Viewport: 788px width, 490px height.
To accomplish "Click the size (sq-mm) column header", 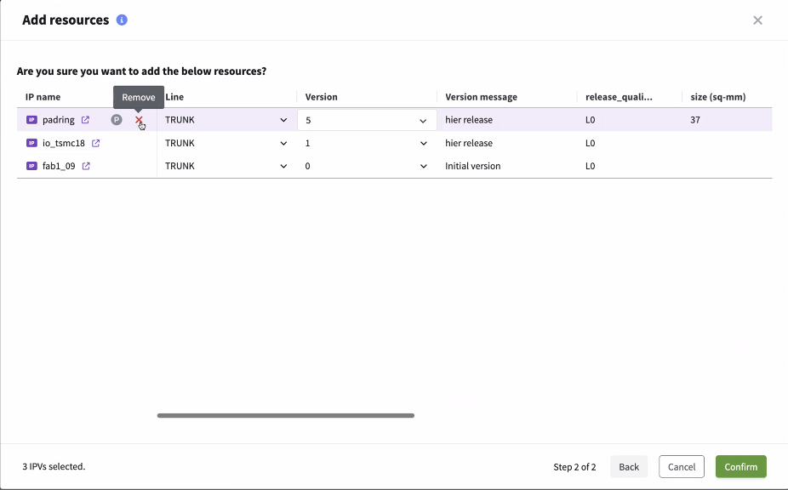I will pyautogui.click(x=717, y=97).
